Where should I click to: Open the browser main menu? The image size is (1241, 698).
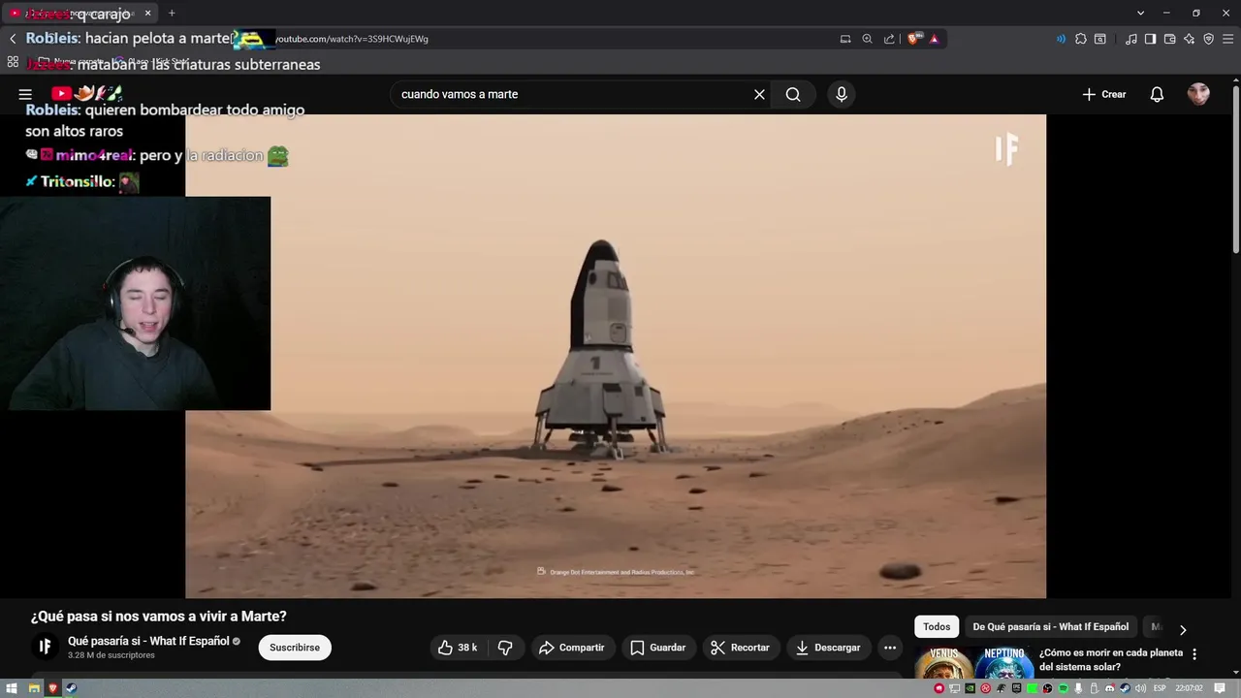pyautogui.click(x=1227, y=39)
